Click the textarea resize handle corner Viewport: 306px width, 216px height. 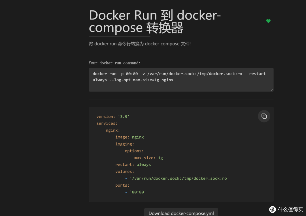272,90
